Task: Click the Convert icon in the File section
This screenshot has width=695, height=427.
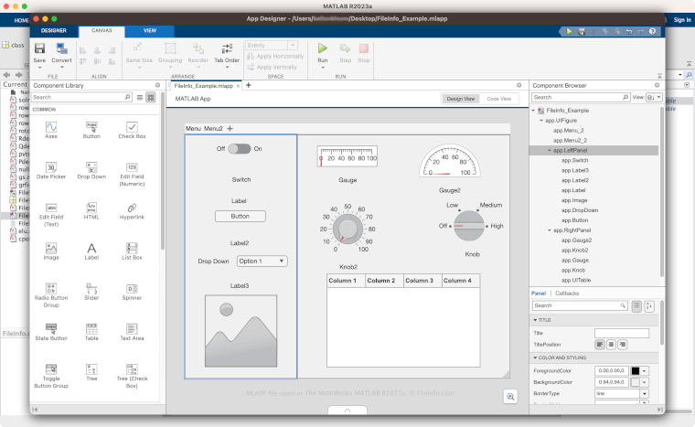Action: coord(61,48)
